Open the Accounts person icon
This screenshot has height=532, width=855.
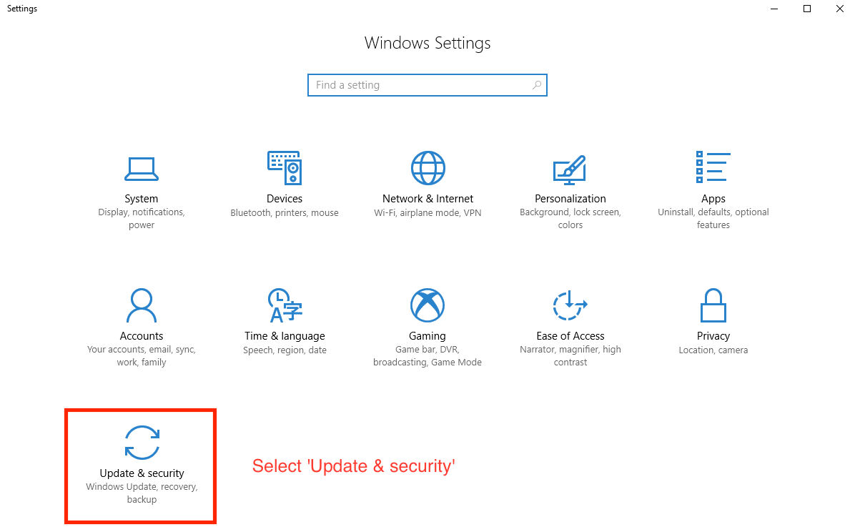[142, 305]
